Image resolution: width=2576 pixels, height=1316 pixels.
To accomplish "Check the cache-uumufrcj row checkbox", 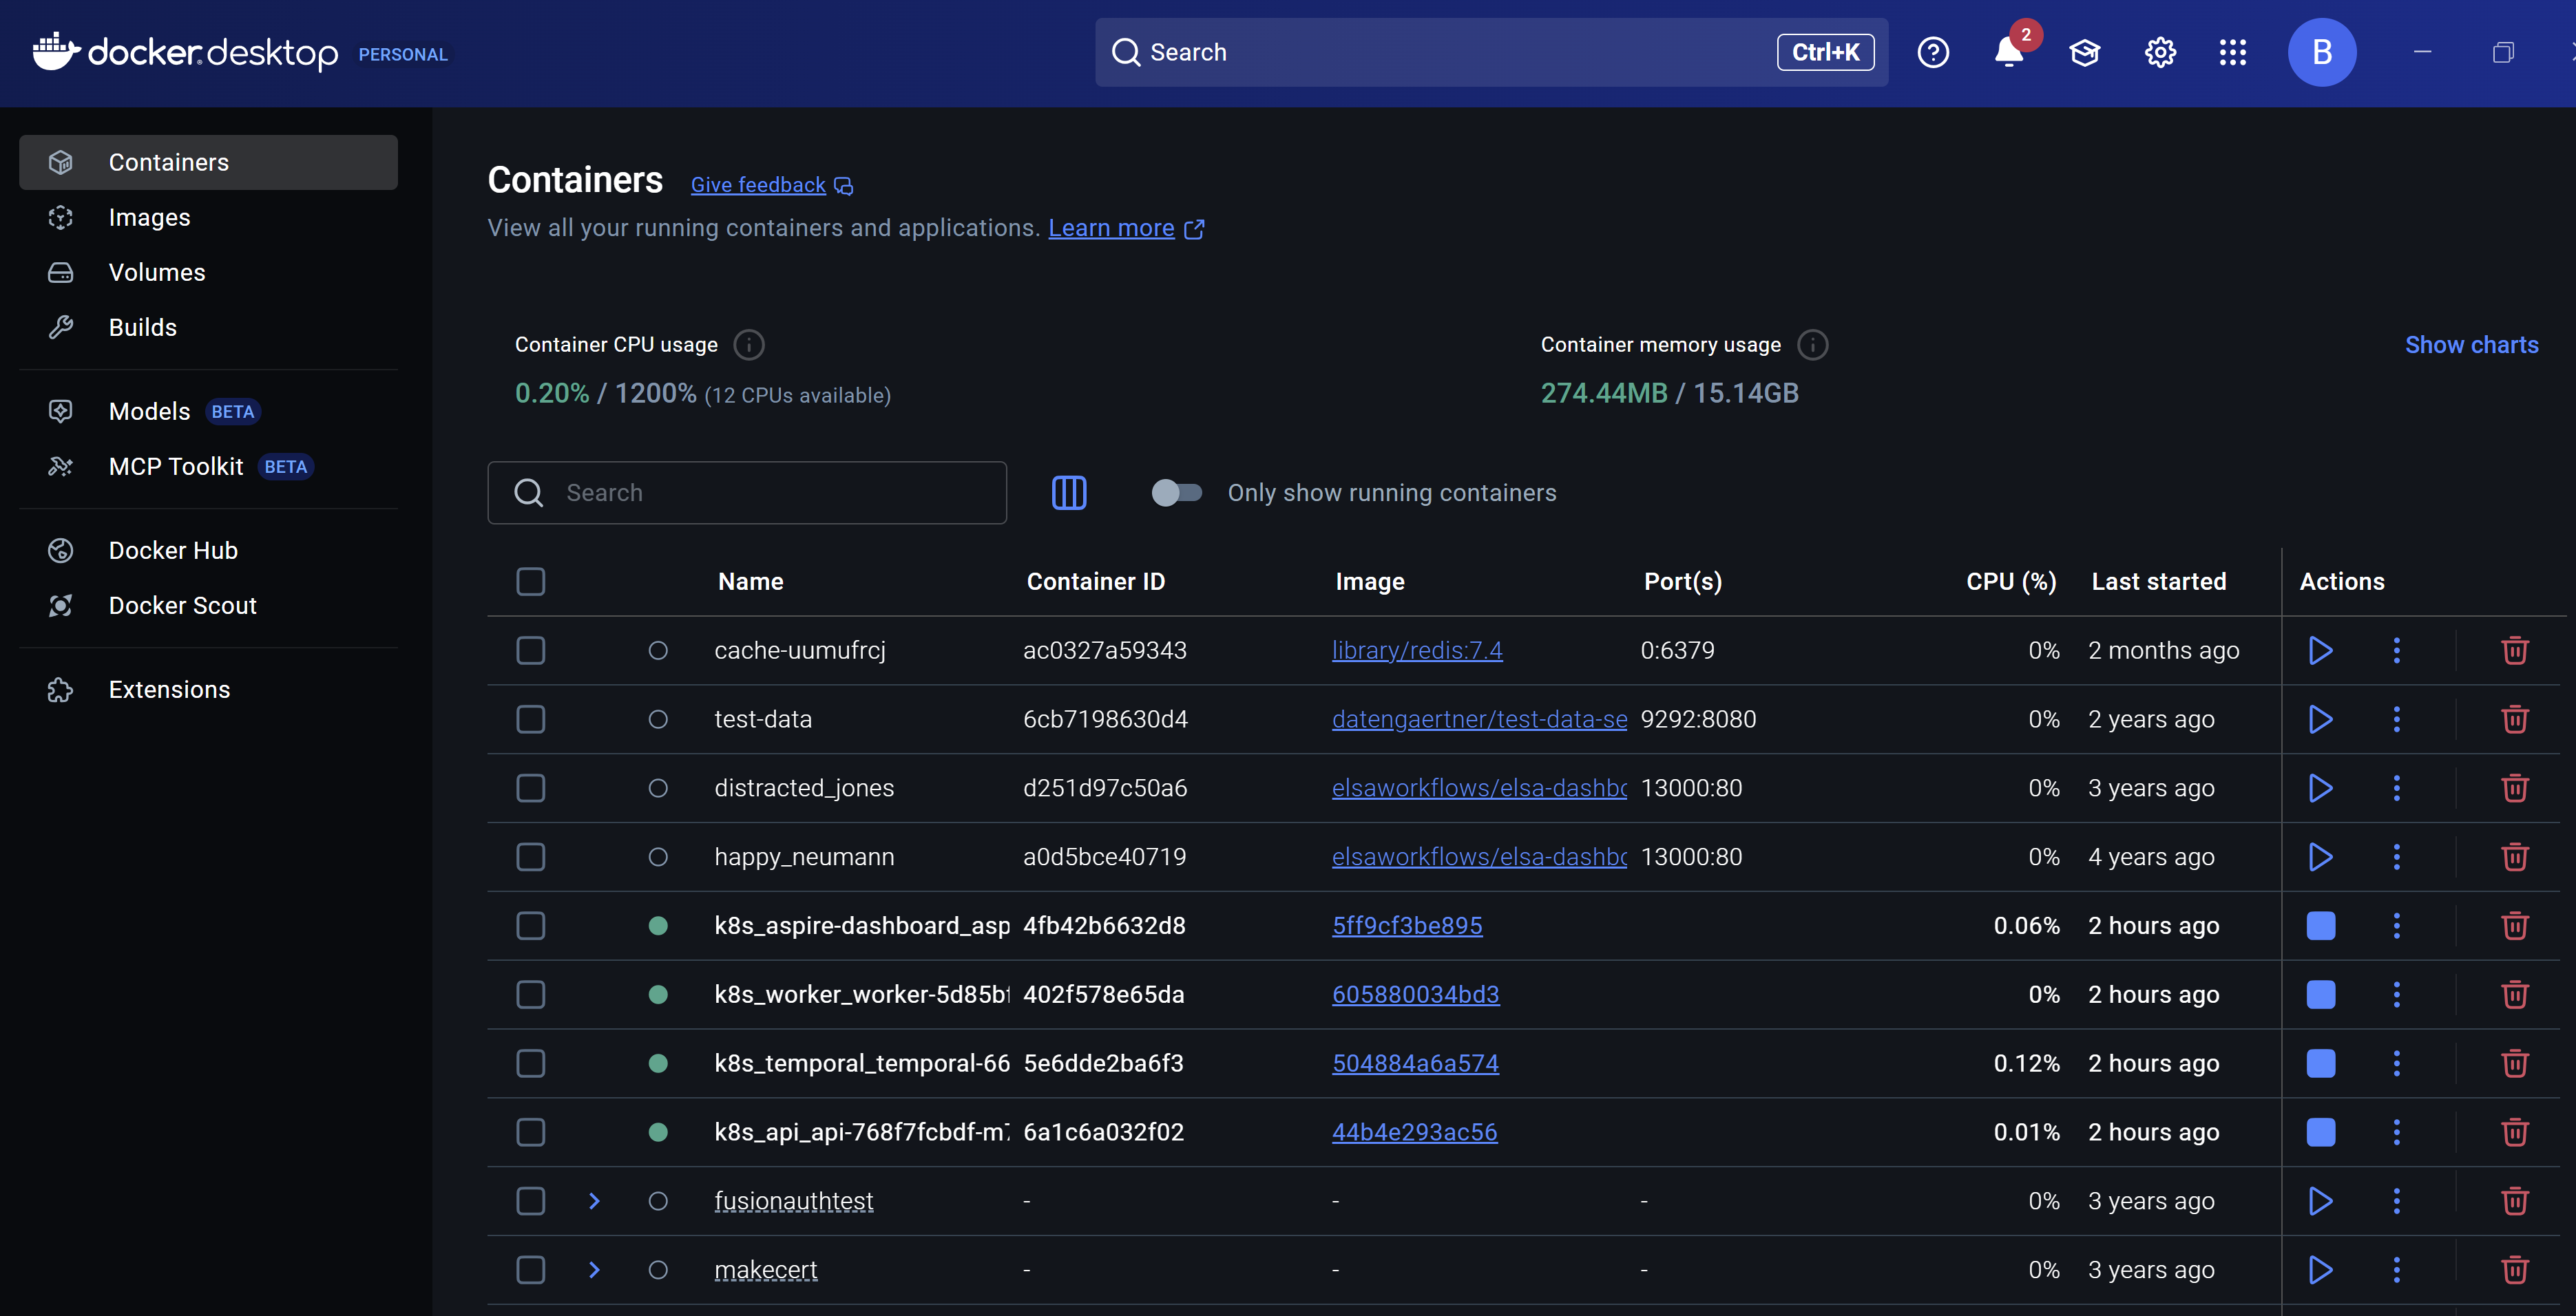I will tap(530, 650).
